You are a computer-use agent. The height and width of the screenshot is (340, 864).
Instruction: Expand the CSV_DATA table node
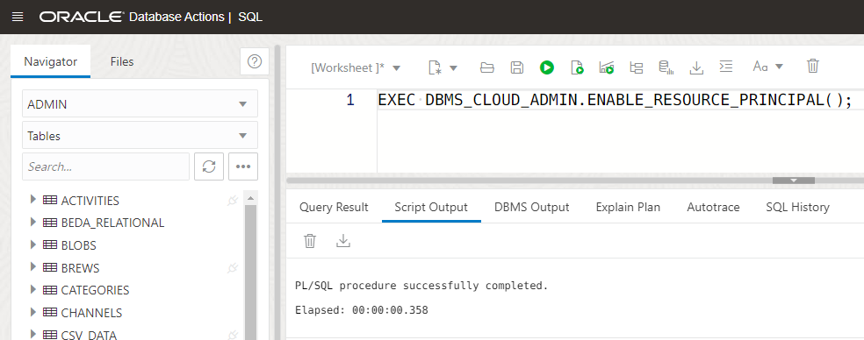click(33, 334)
